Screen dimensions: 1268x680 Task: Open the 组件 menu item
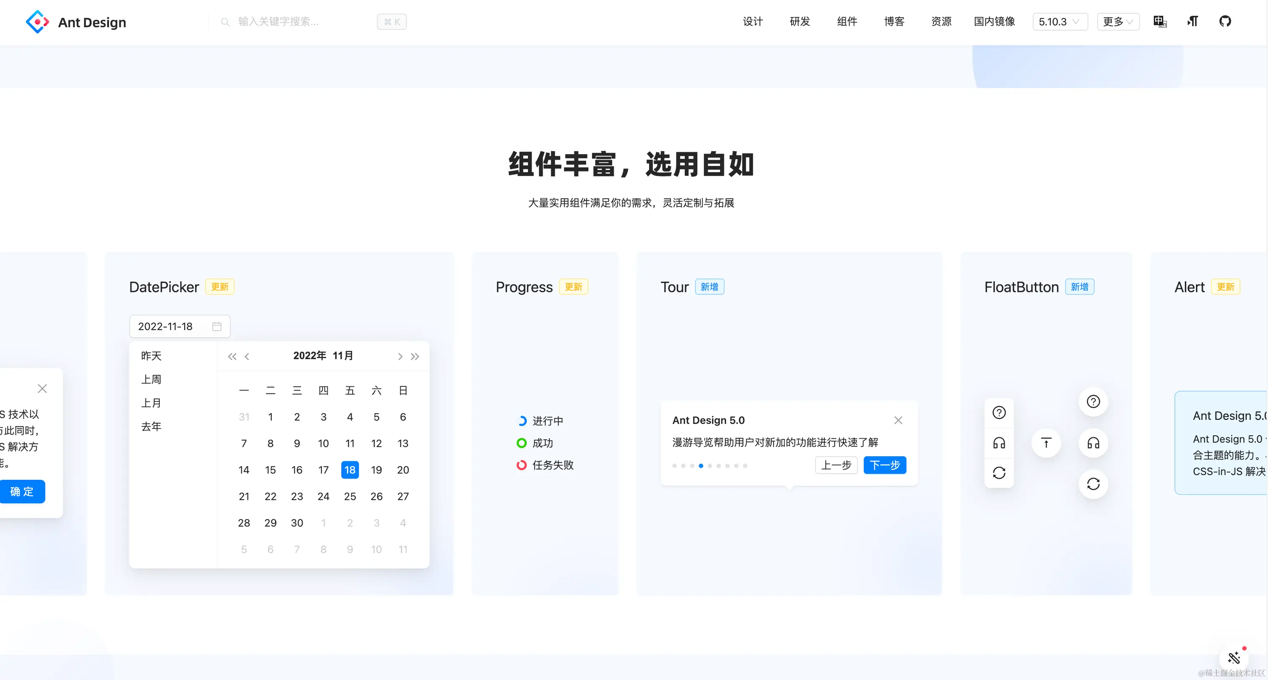847,22
